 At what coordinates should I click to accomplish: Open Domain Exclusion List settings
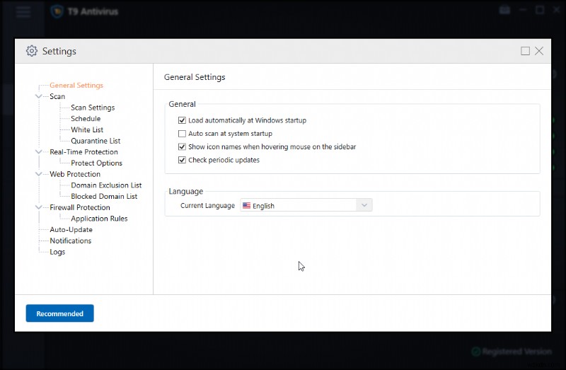click(106, 185)
